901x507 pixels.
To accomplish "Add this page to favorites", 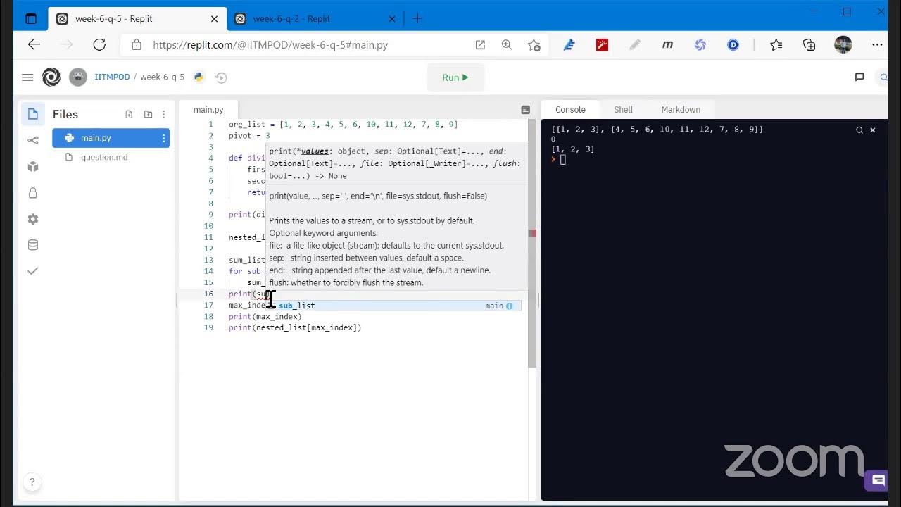I will pos(534,45).
